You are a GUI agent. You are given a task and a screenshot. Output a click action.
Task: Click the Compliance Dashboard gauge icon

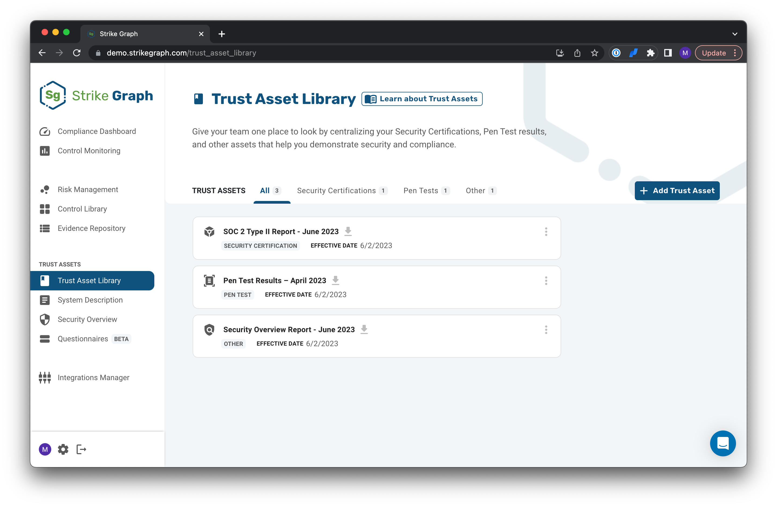[x=45, y=131]
